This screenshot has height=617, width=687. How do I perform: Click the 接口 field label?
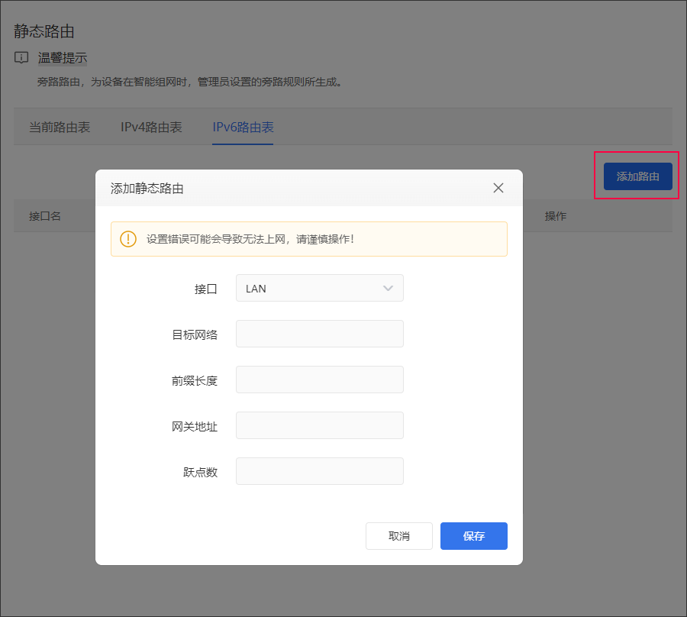[x=206, y=289]
